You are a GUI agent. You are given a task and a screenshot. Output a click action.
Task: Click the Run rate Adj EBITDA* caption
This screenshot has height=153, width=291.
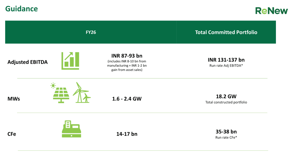pos(226,65)
